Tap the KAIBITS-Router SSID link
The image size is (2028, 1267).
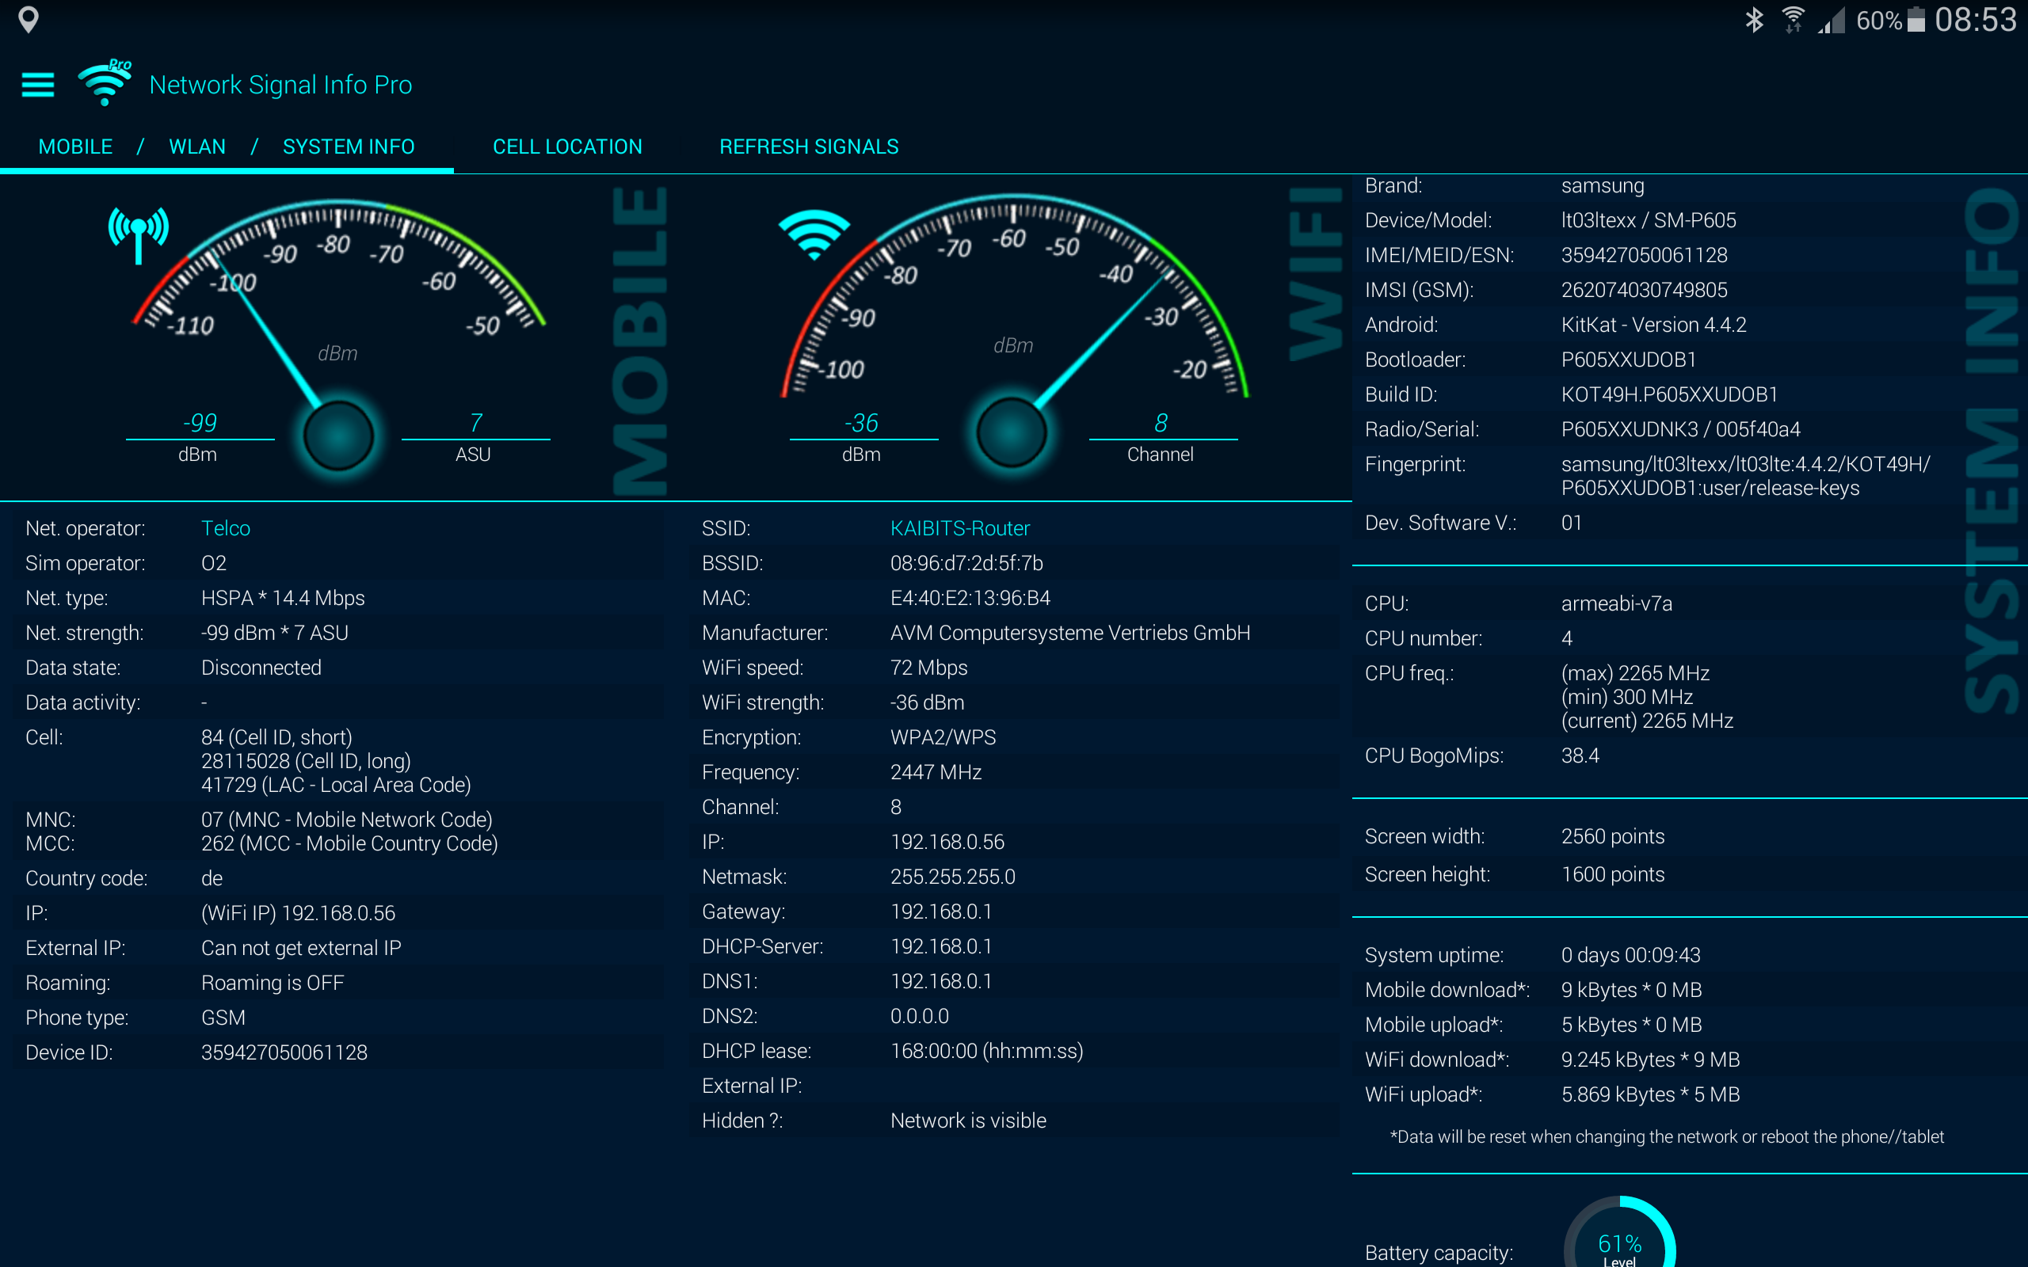(959, 528)
